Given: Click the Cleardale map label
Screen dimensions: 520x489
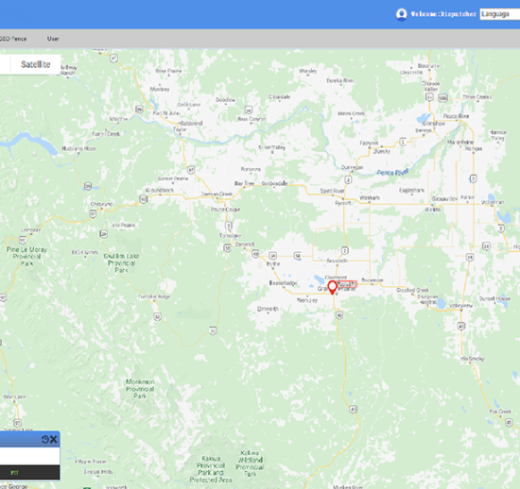Looking at the screenshot, I should pos(279,96).
